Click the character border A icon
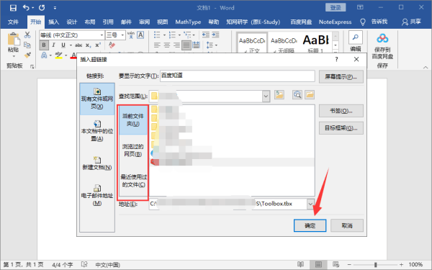This screenshot has width=432, height=270. tap(140, 35)
